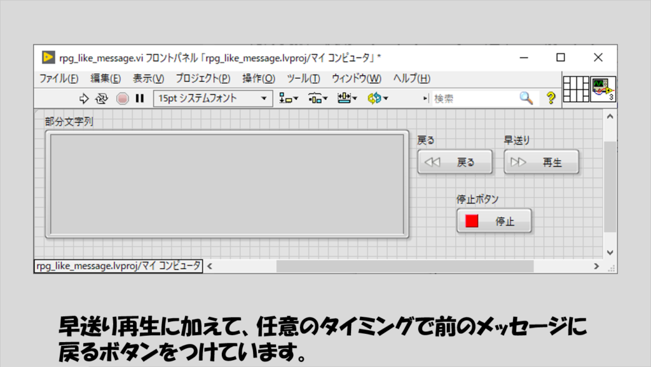
Task: Click the Abort Execution stop icon
Action: pos(122,99)
